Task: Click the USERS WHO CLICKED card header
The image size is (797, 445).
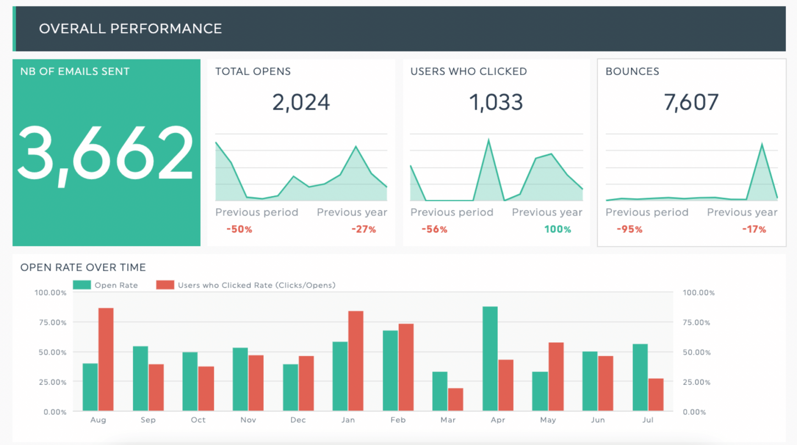Action: pos(469,71)
